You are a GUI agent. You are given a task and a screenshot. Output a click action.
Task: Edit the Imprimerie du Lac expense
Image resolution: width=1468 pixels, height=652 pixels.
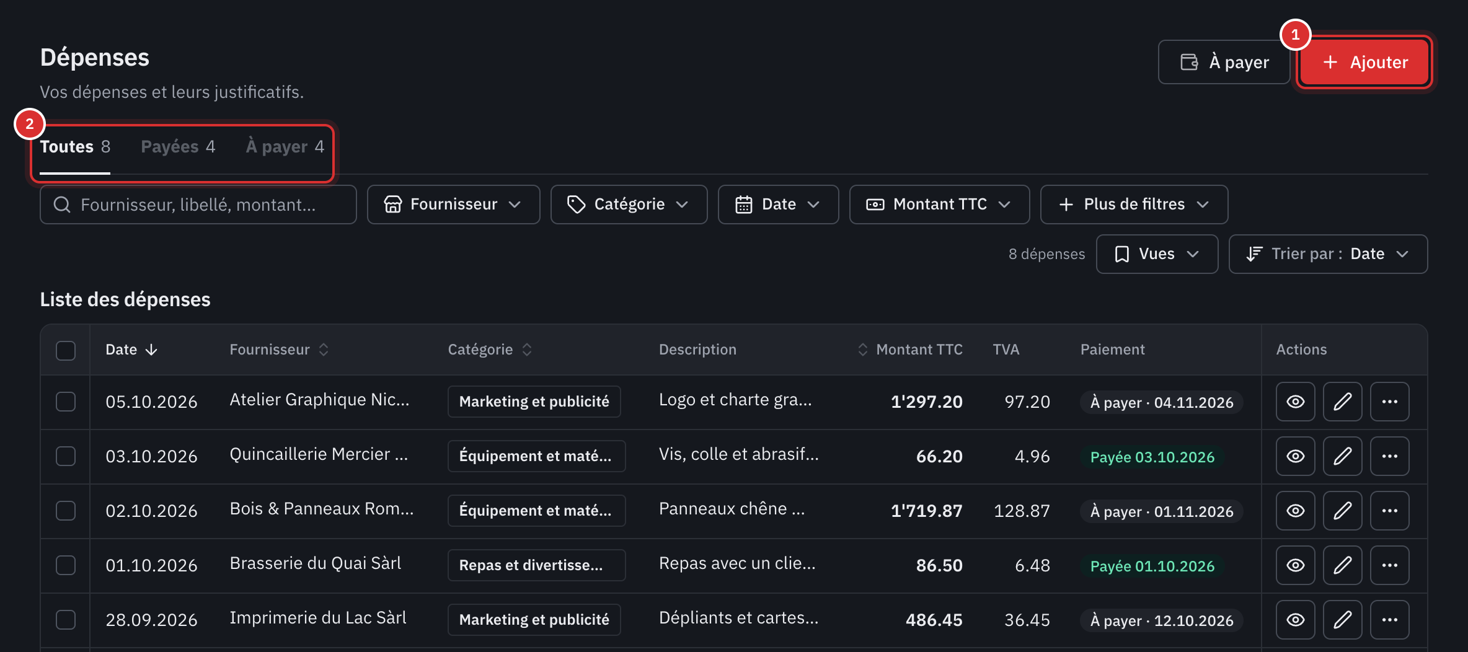click(x=1342, y=620)
